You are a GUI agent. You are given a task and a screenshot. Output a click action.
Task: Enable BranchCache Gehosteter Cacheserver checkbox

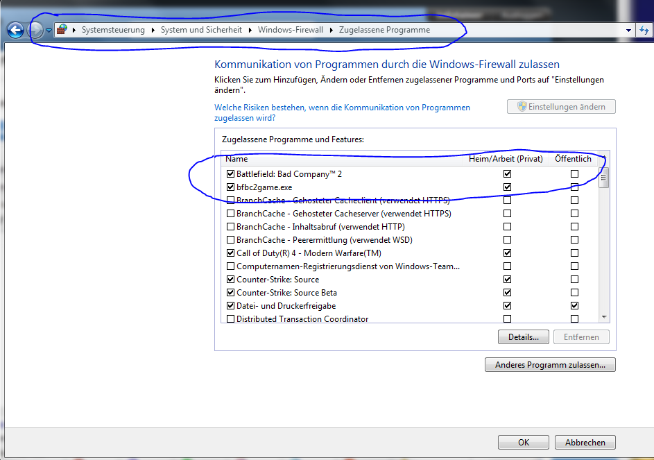point(230,213)
